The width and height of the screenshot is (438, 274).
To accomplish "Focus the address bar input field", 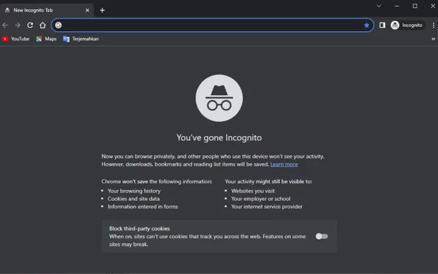I will tap(212, 25).
